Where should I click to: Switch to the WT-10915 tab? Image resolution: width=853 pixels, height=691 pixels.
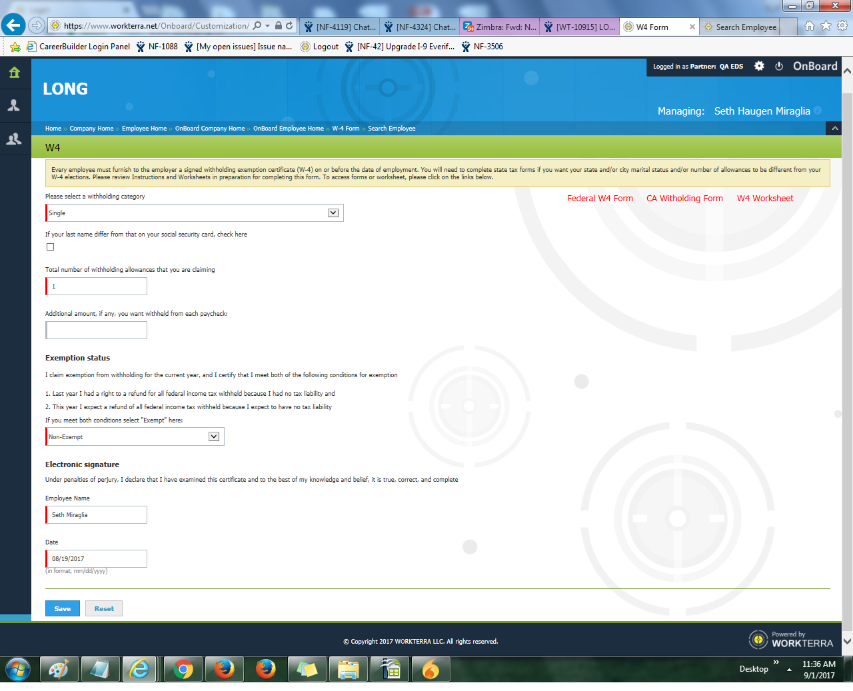(x=579, y=27)
